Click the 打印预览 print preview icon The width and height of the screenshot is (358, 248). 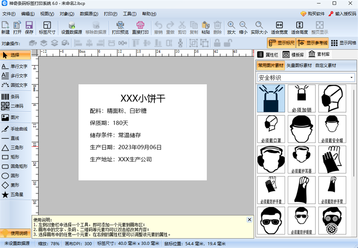(x=120, y=28)
